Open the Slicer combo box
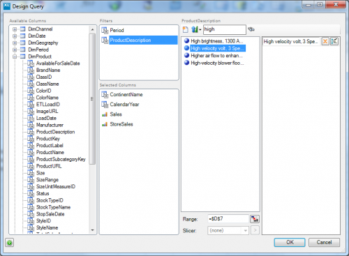Image resolution: width=349 pixels, height=256 pixels. (228, 230)
